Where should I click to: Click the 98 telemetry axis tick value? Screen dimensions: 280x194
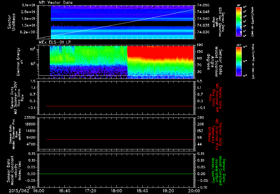pos(200,138)
